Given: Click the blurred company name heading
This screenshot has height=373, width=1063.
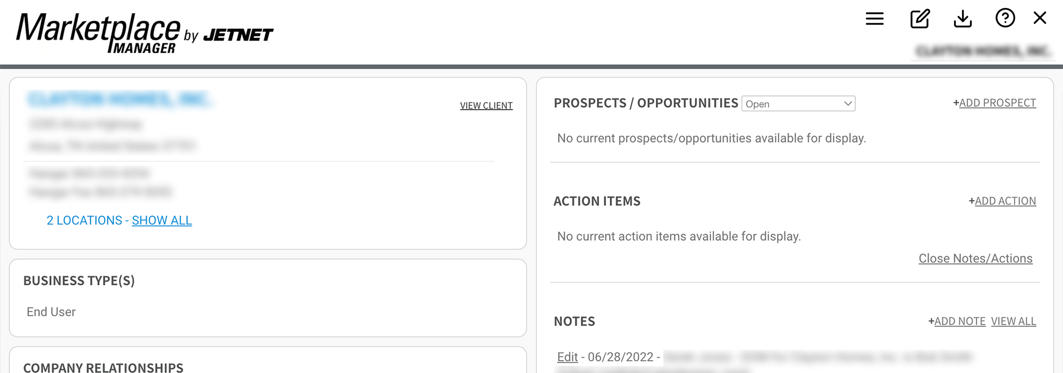Looking at the screenshot, I should click(x=119, y=99).
